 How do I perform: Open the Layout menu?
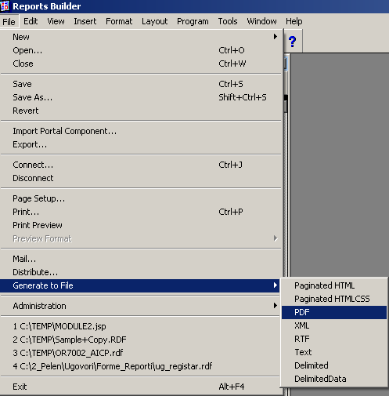pyautogui.click(x=155, y=21)
